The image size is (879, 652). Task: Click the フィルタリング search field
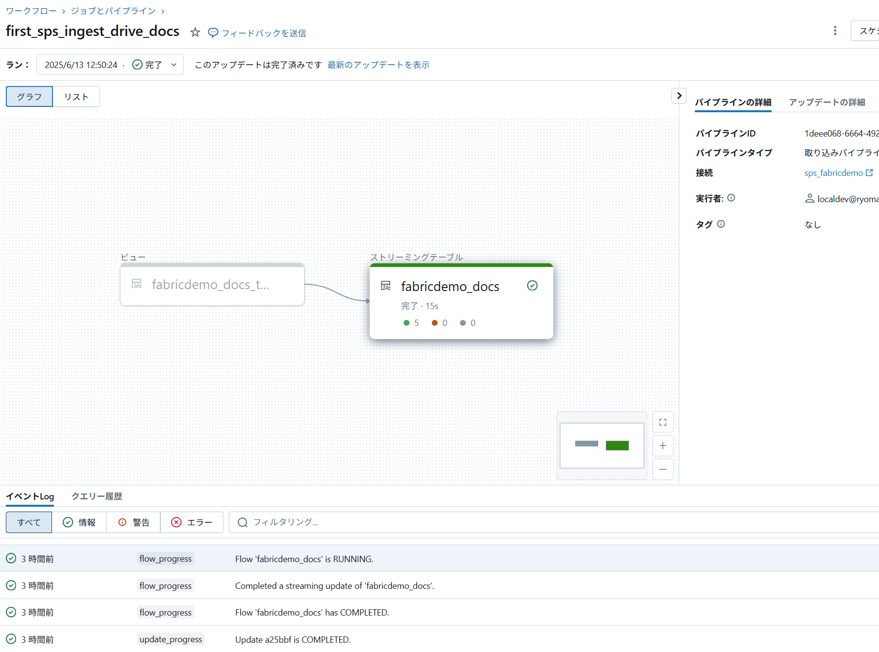pyautogui.click(x=554, y=522)
